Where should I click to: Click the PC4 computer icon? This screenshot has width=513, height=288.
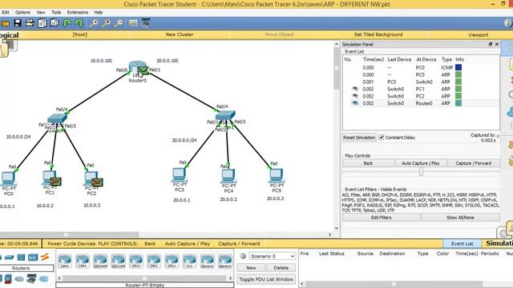[228, 177]
